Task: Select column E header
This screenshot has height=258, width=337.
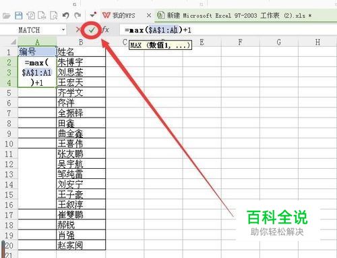Action: pyautogui.click(x=202, y=42)
